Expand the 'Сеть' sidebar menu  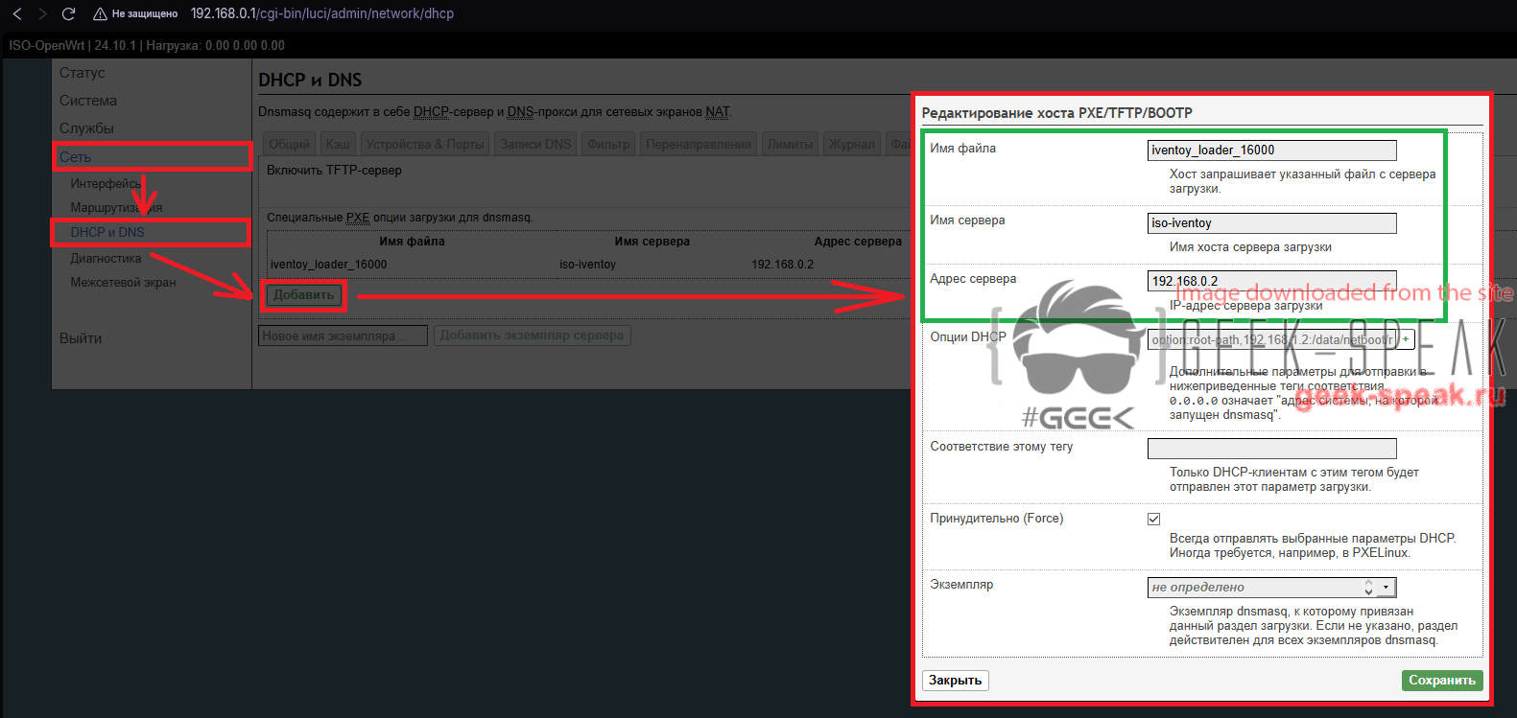(76, 157)
